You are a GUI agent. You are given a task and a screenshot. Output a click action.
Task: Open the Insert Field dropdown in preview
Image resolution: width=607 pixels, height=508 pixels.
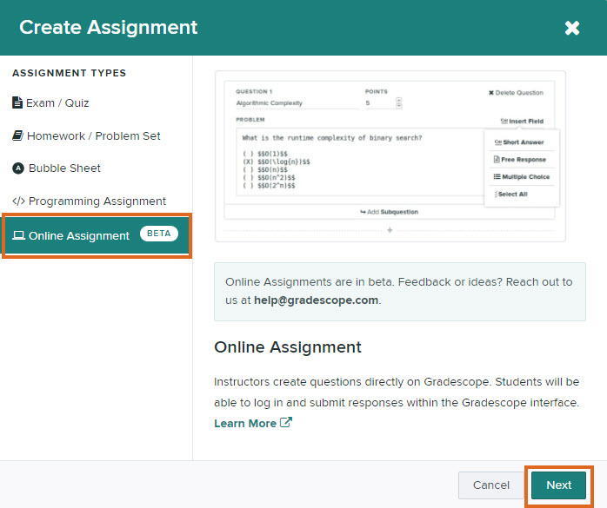tap(522, 121)
